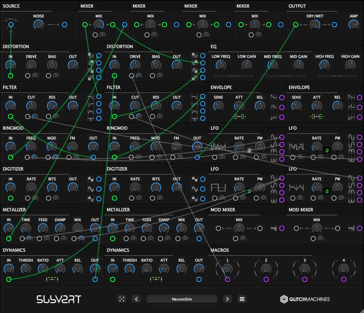364x313 pixels.
Task: Toggle tempo sync on the zigzag-wave LFO
Action: point(327,191)
